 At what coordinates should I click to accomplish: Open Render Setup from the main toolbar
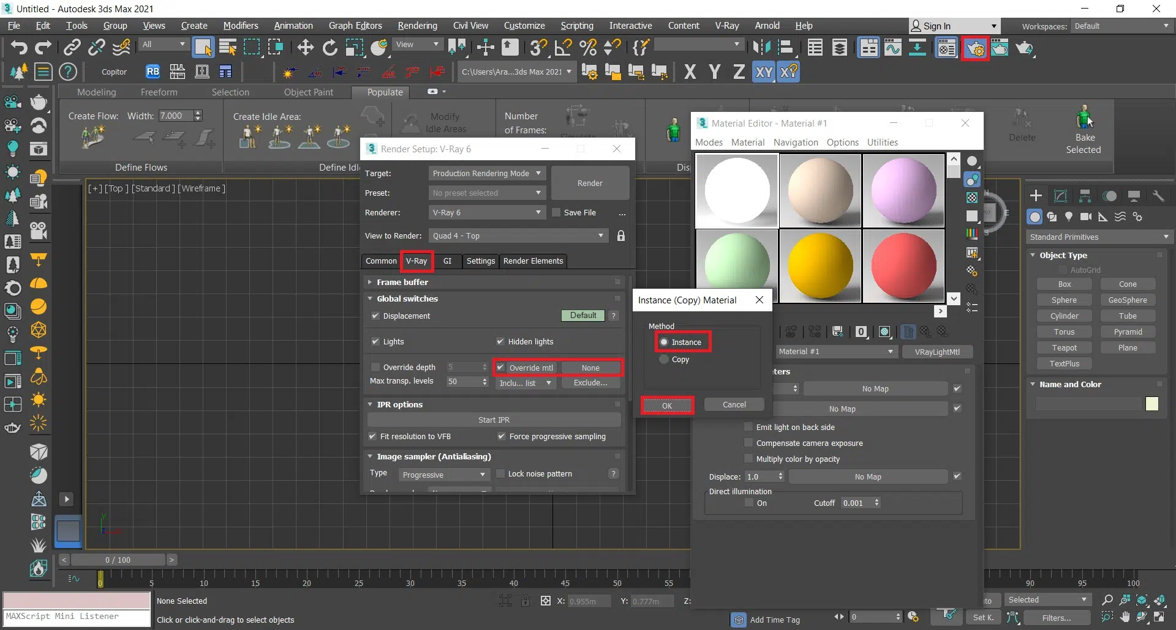click(975, 48)
